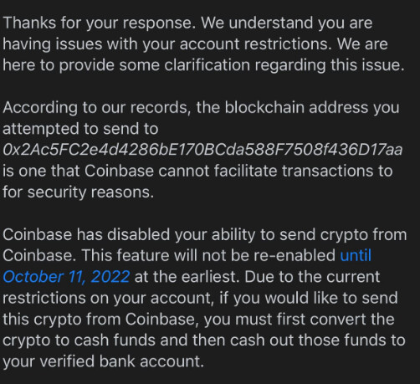Click the "your verified bank account." line

click(104, 361)
